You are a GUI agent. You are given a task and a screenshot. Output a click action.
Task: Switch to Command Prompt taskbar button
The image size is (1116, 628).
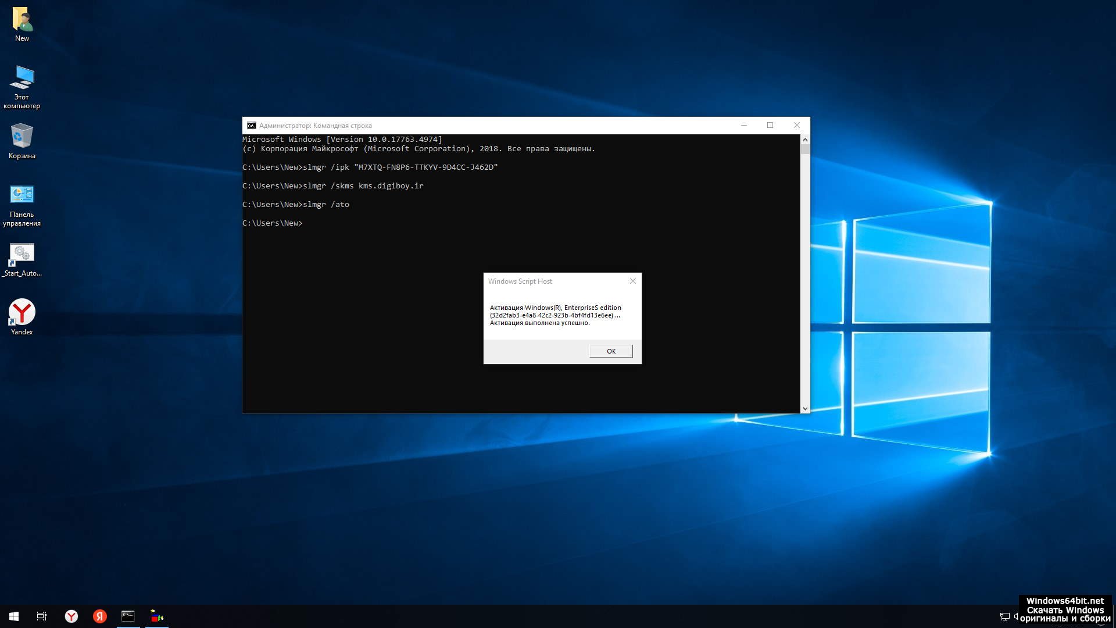pos(128,616)
